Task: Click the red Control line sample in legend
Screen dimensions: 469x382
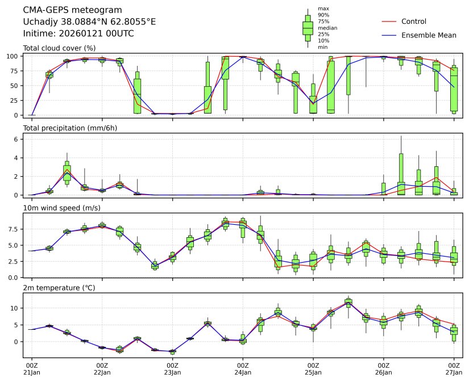Action: (388, 22)
